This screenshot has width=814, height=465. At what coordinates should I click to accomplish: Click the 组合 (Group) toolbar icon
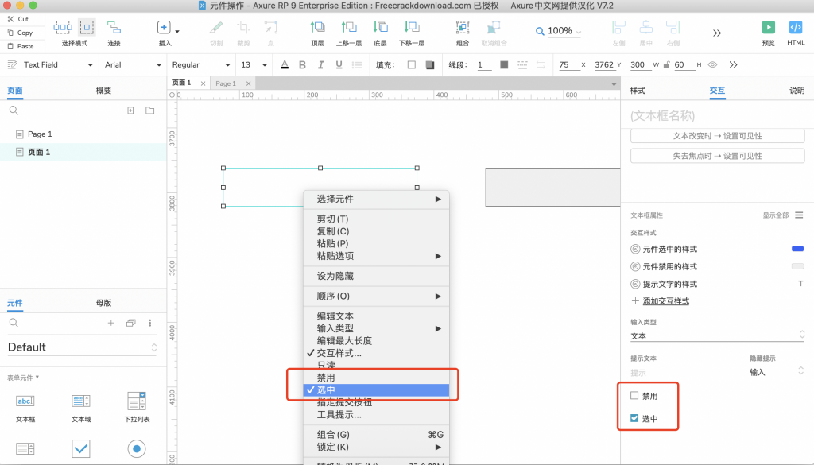pyautogui.click(x=463, y=29)
